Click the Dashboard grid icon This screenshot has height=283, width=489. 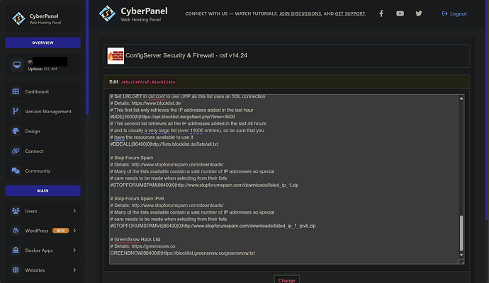point(16,91)
